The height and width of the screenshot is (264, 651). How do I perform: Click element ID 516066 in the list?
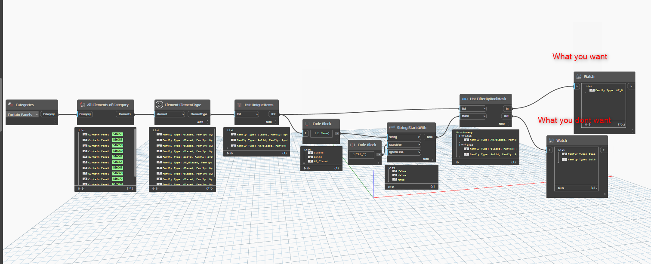(118, 168)
